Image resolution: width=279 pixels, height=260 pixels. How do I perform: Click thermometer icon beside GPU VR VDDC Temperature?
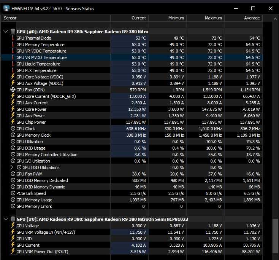point(13,51)
